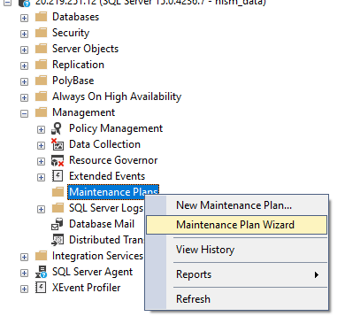Viewport: 345px width, 324px height.
Task: Click the Integration Services folder icon
Action: click(41, 256)
